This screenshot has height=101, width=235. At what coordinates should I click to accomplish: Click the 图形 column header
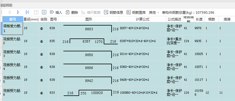tap(89, 19)
